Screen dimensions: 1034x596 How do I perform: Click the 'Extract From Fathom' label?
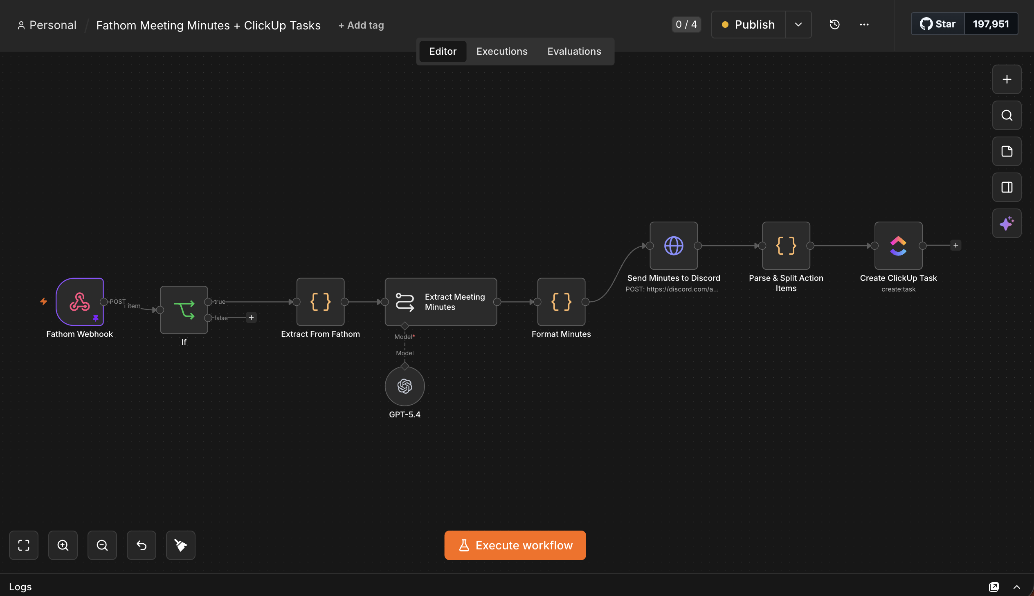[320, 334]
